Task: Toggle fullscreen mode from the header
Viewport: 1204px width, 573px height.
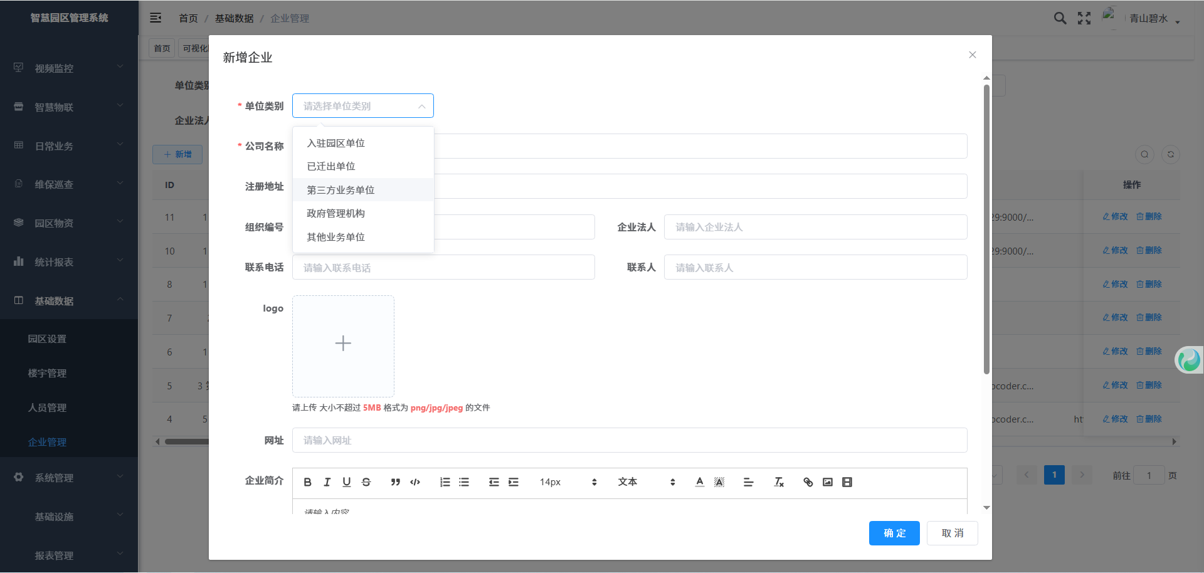Action: [x=1084, y=18]
